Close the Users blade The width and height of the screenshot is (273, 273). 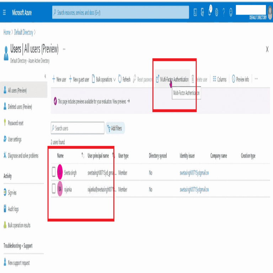pos(267,49)
